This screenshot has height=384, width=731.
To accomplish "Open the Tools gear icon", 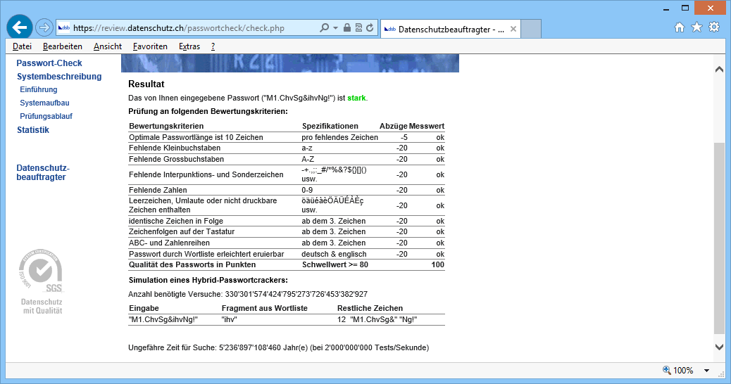I will pos(713,27).
